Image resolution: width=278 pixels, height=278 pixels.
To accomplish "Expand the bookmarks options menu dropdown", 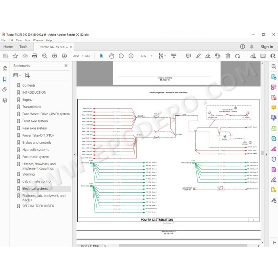I will [17, 75].
